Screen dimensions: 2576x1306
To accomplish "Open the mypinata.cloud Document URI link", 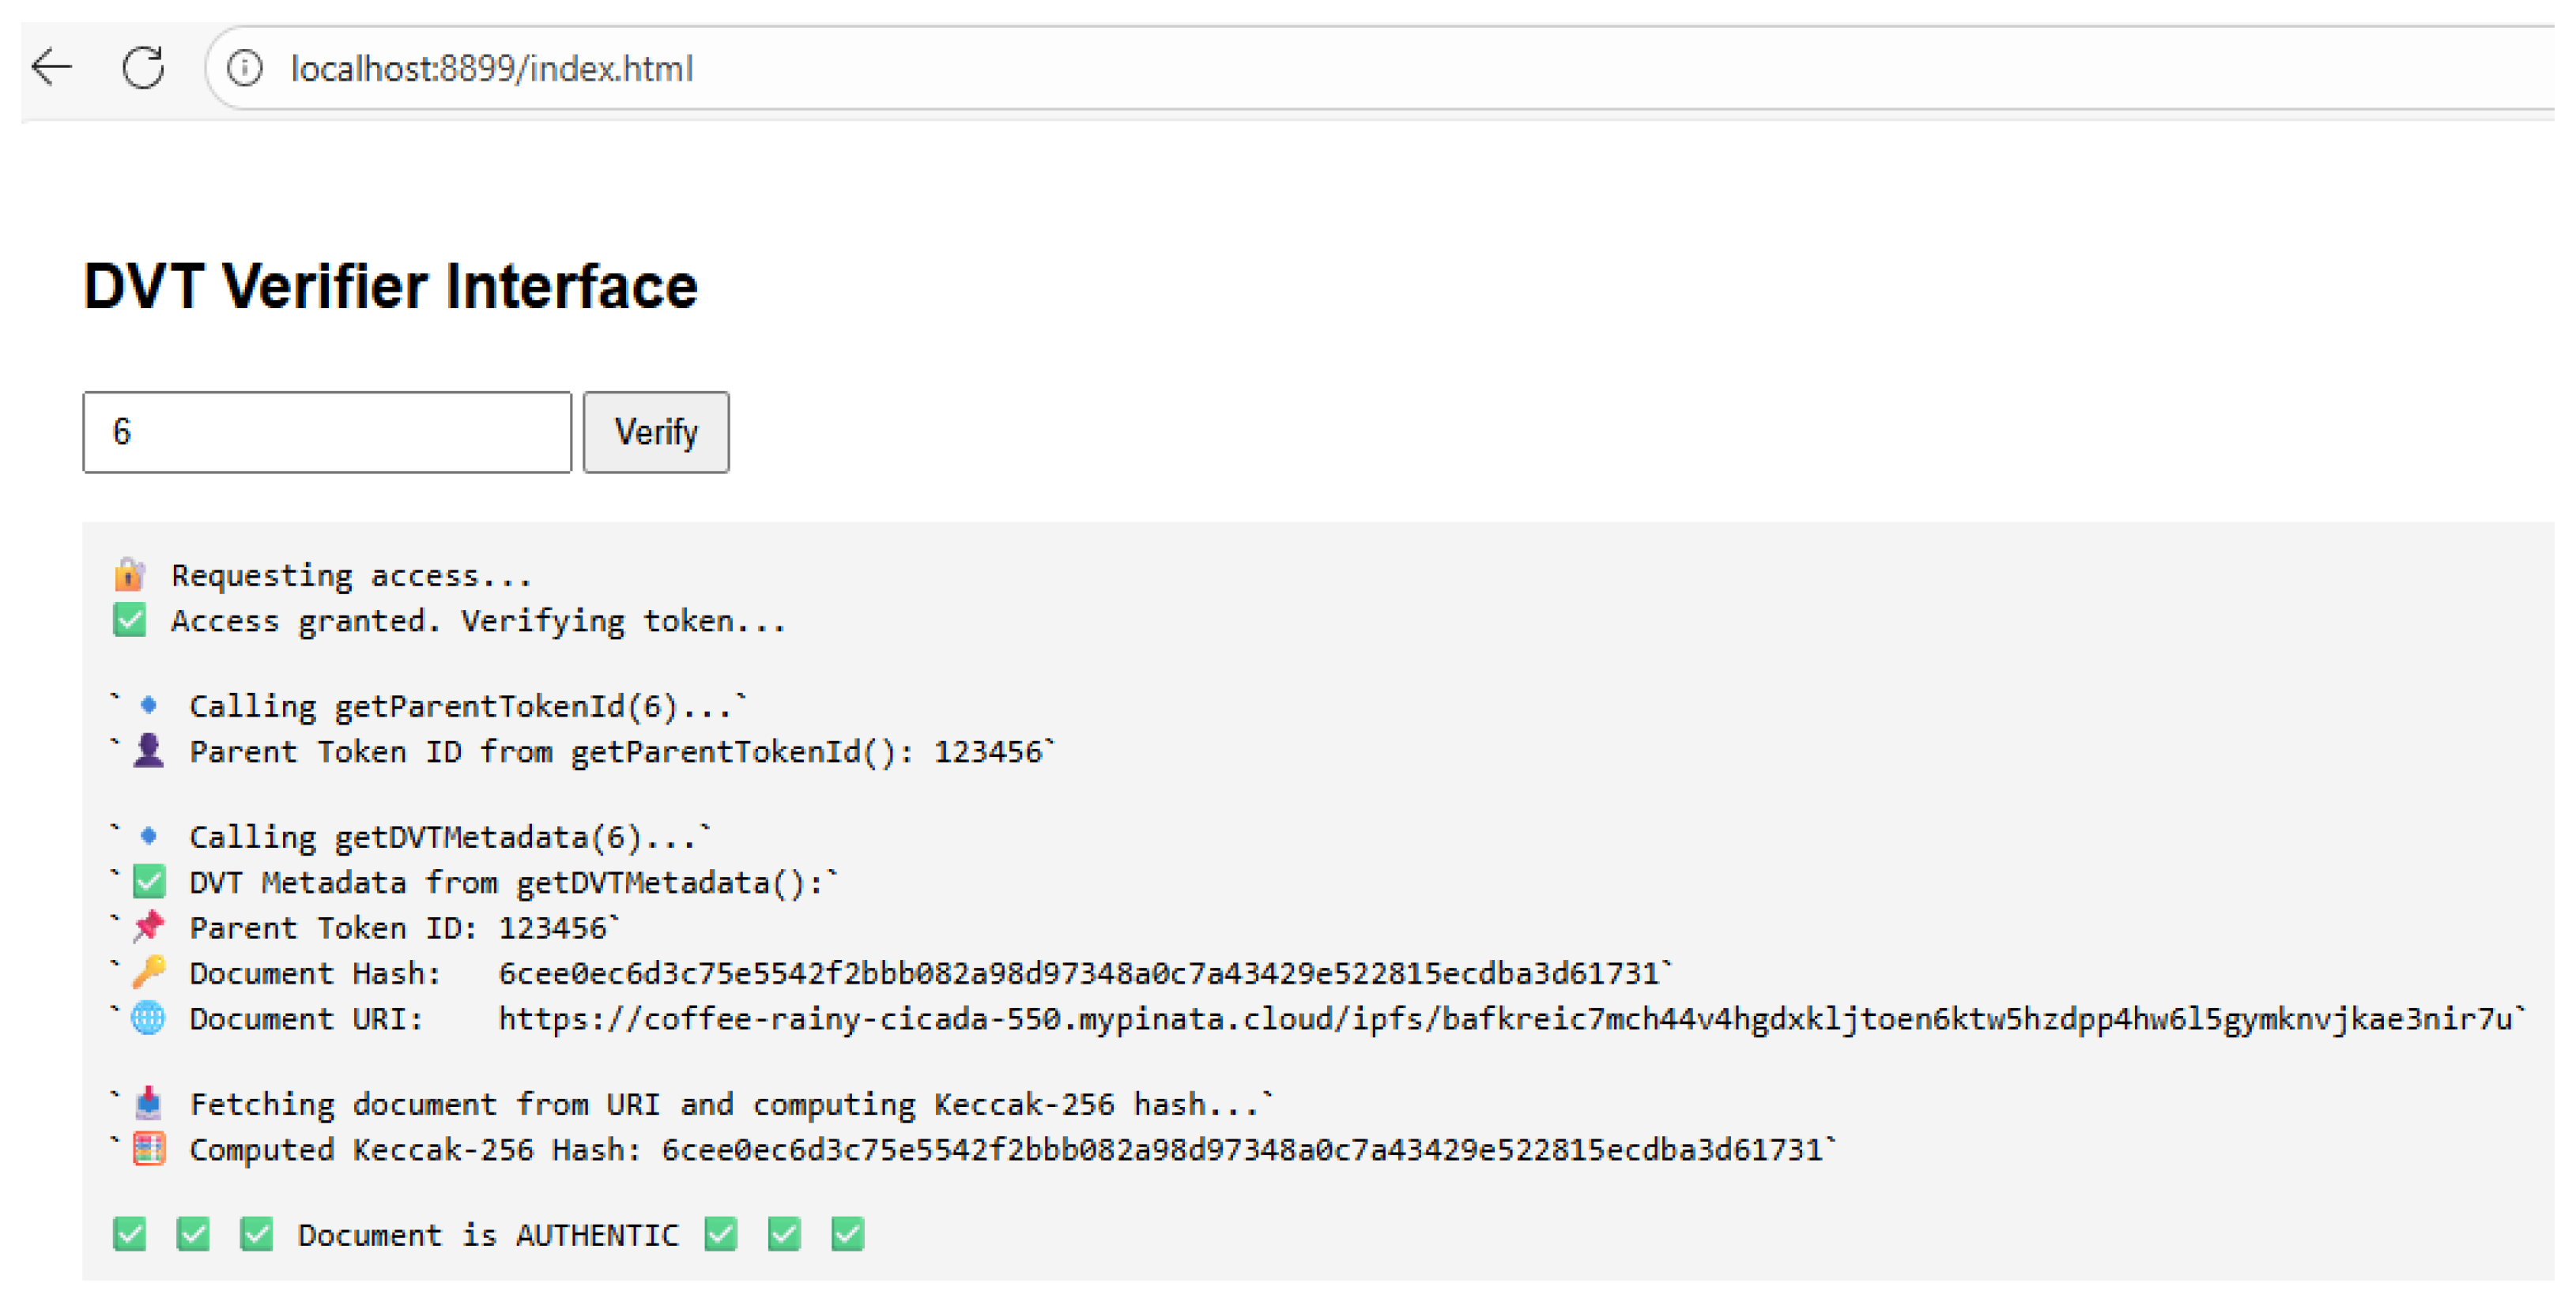I will coord(1500,1018).
